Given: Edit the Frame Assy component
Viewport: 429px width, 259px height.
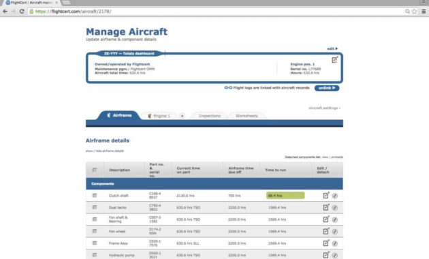Looking at the screenshot, I should point(326,243).
